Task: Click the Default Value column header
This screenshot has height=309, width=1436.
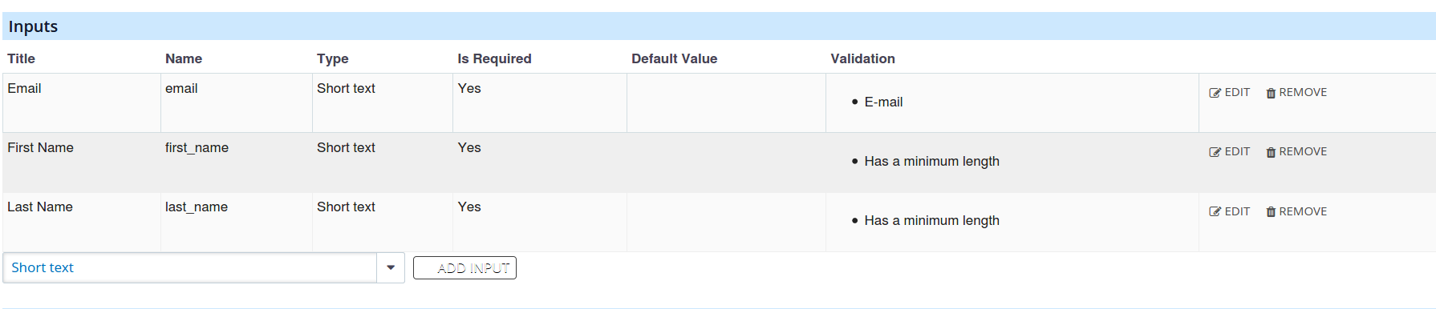Action: click(x=674, y=58)
